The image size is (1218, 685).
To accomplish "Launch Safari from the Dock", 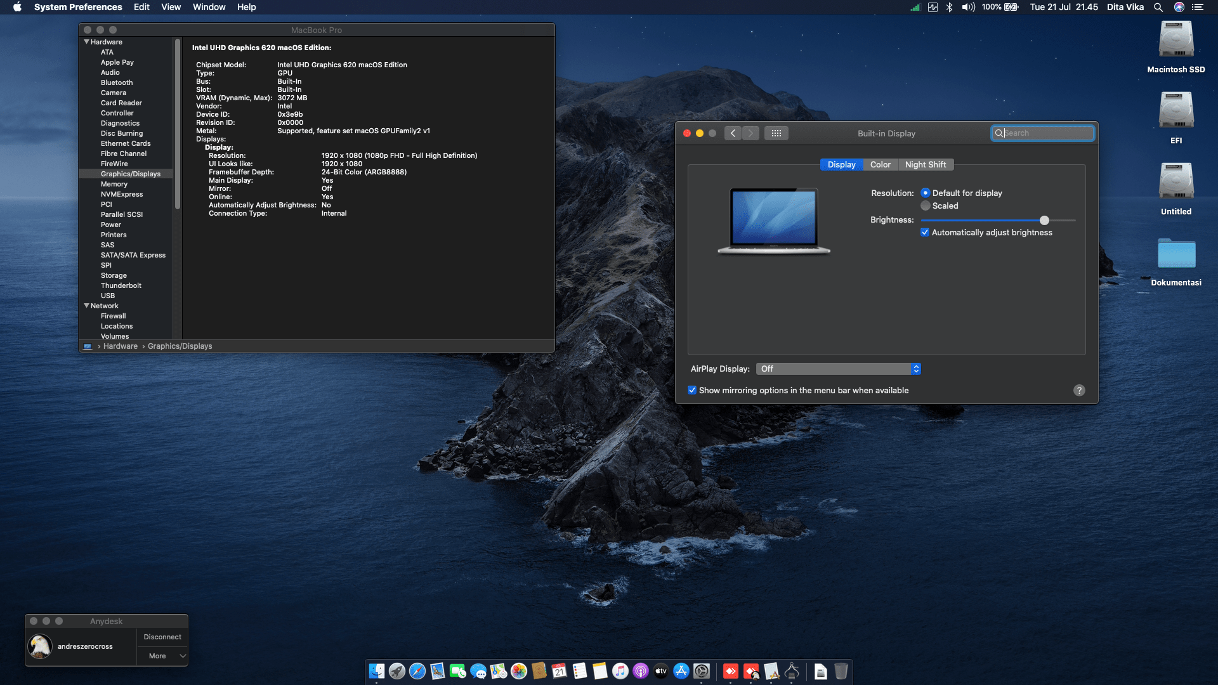I will tap(417, 671).
